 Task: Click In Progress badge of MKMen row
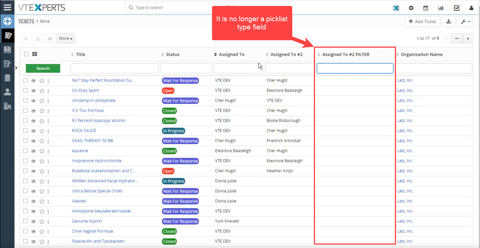click(x=174, y=181)
